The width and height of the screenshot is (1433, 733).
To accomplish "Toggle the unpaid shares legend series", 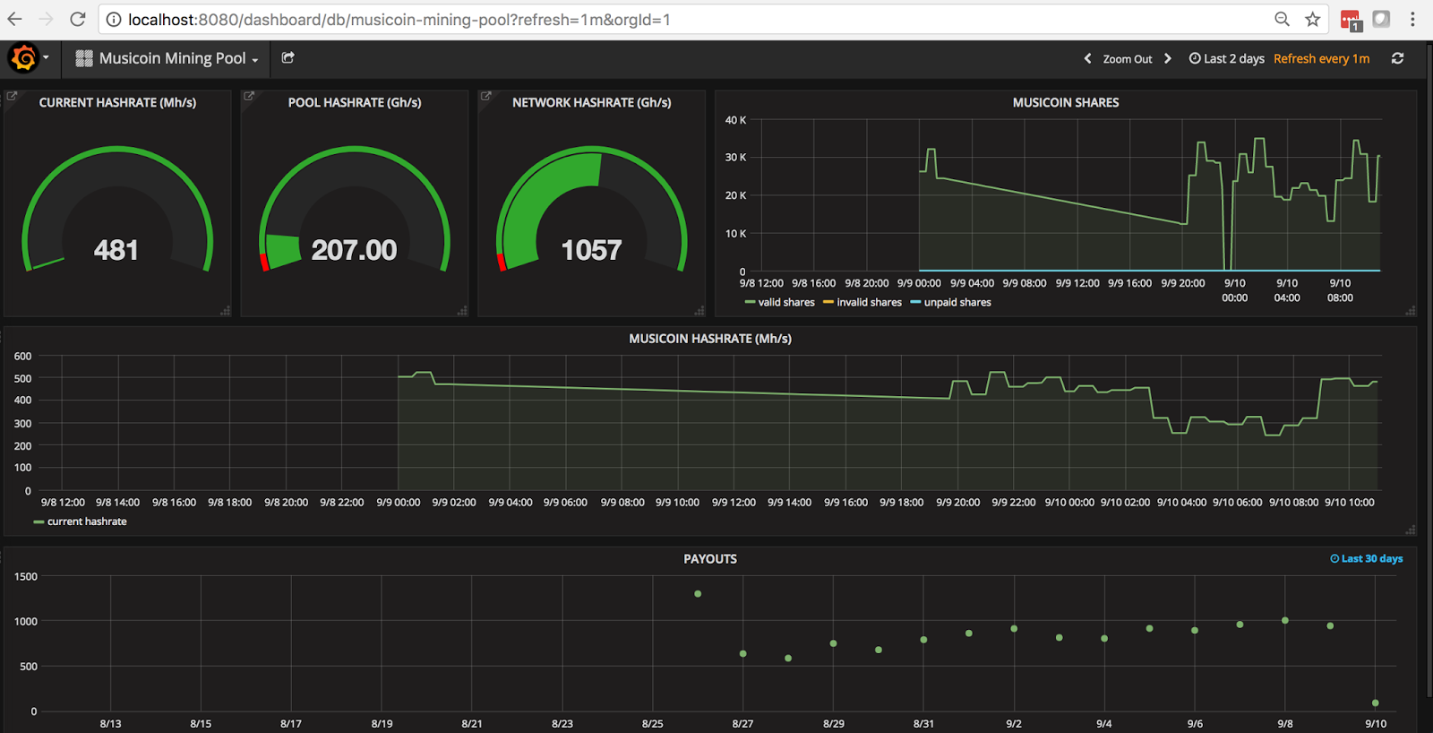I will [951, 302].
